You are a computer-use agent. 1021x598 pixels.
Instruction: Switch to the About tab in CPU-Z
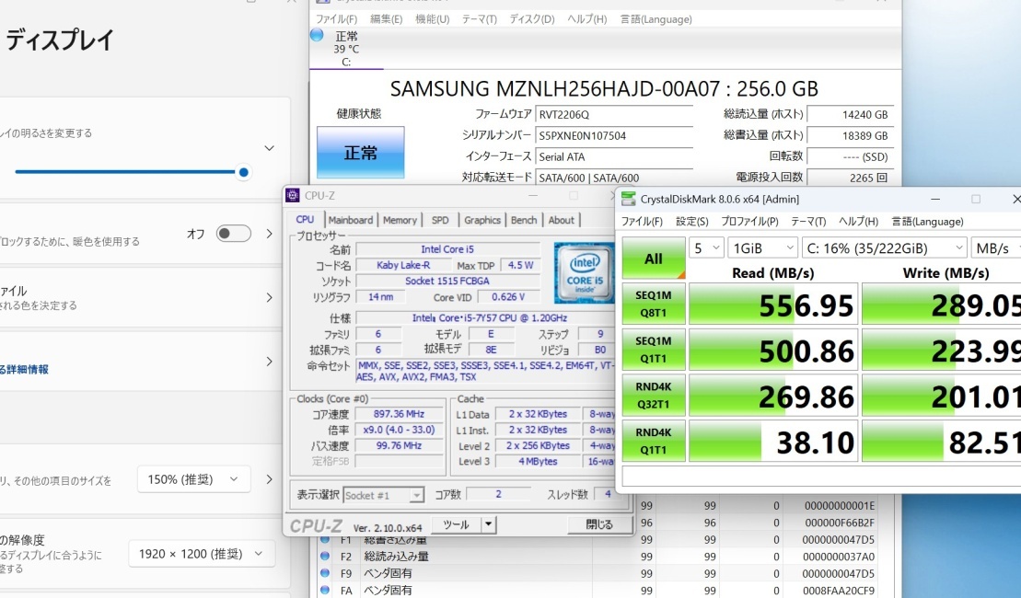562,220
